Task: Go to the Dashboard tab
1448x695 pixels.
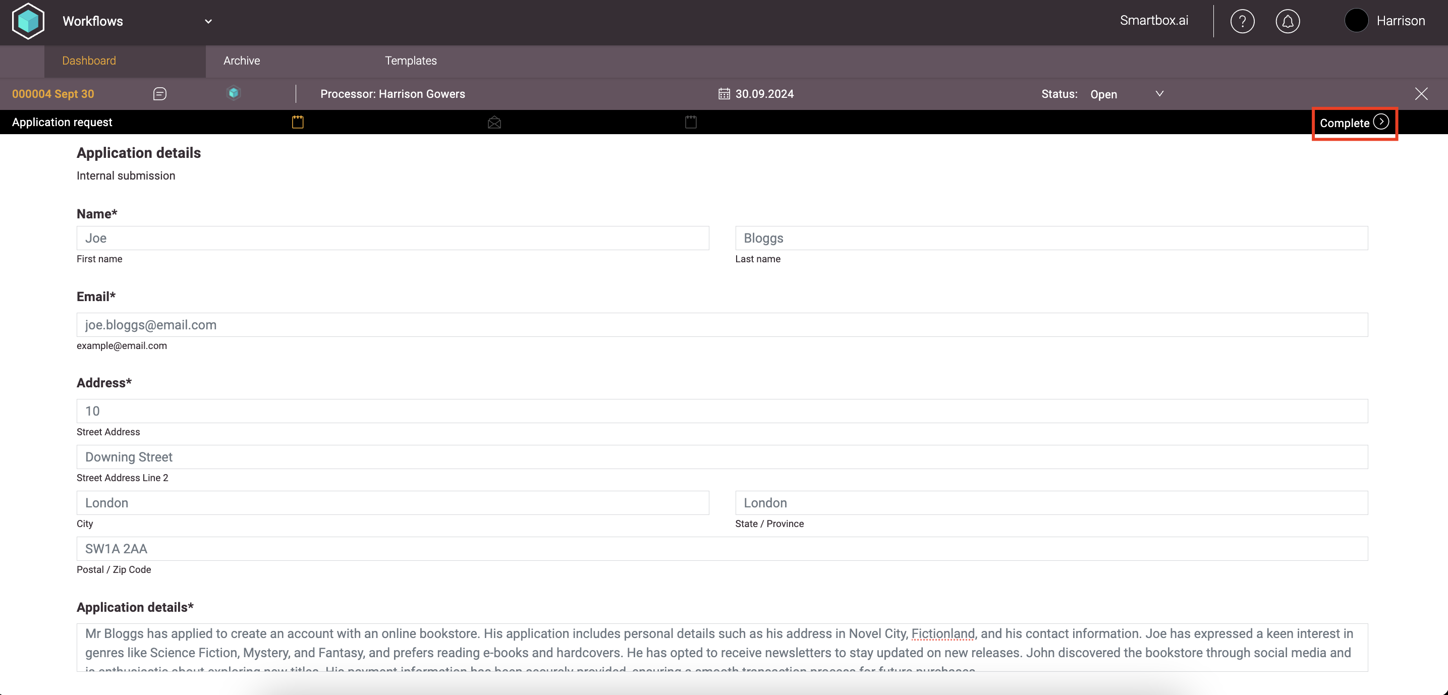Action: 89,61
